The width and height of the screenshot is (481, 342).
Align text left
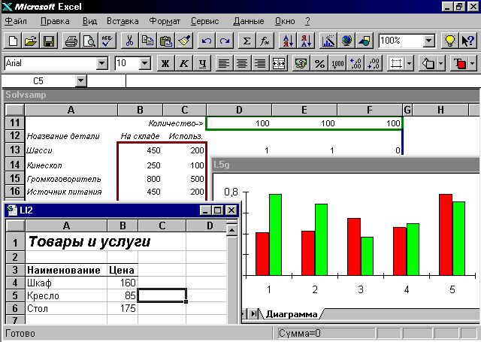(224, 63)
